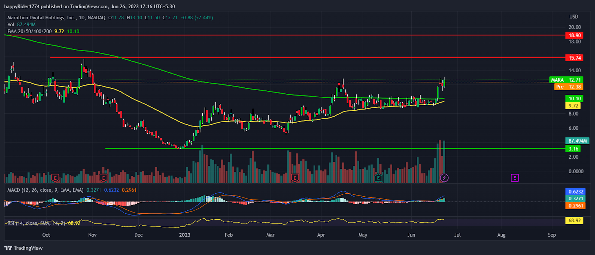595x255 pixels.
Task: Click the TradingView logo
Action: [23, 248]
